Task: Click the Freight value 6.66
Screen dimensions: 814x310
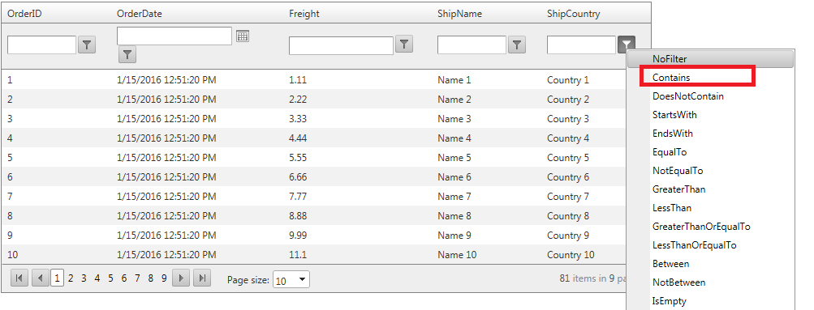Action: coord(298,177)
